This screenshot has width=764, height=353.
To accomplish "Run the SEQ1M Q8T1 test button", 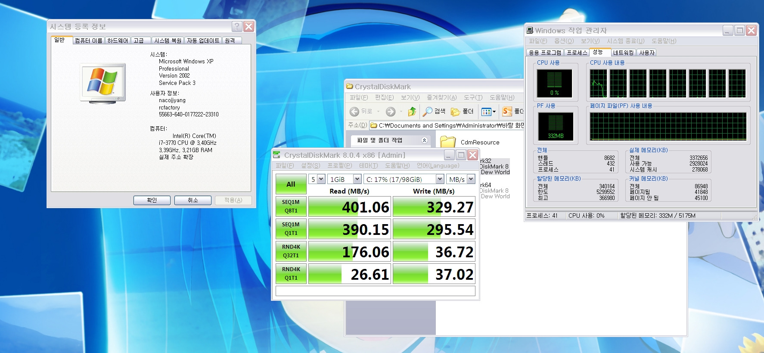I will (291, 206).
